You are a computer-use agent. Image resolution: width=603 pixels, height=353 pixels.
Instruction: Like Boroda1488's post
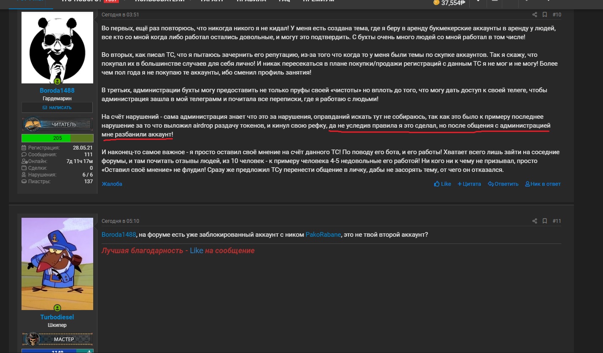(x=442, y=184)
